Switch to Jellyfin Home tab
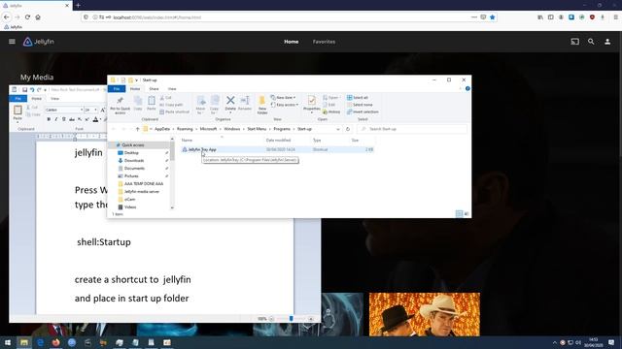This screenshot has height=349, width=622. [292, 42]
